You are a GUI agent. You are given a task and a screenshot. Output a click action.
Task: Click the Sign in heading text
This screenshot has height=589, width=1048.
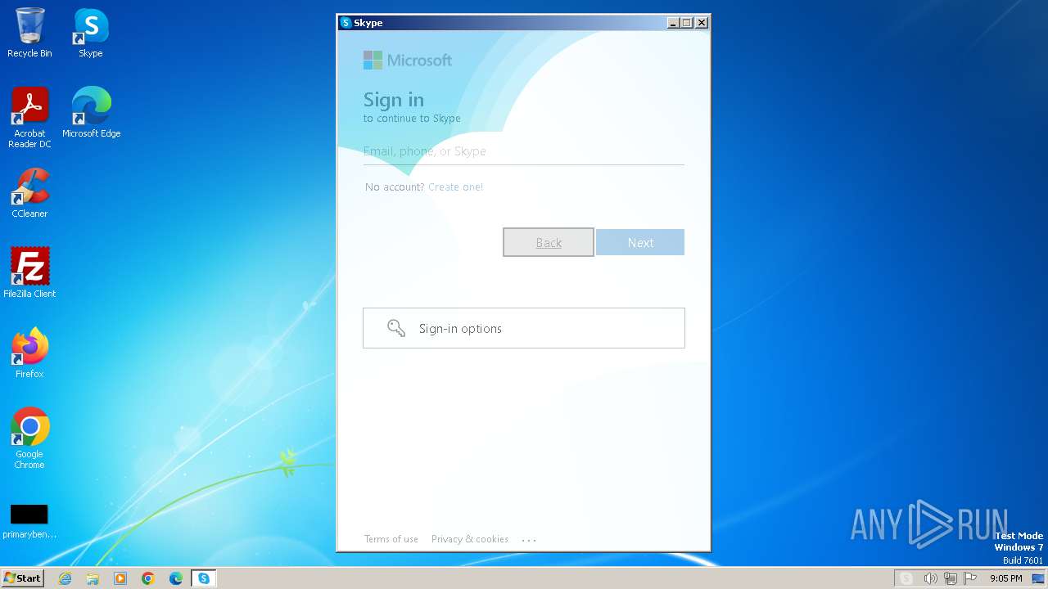[394, 100]
